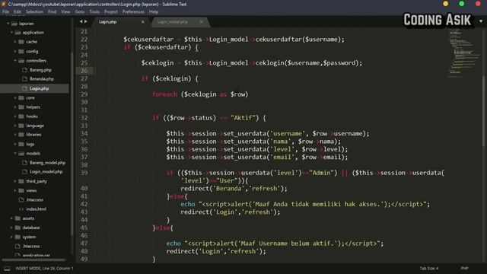487x274 pixels.
Task: Go to next tab with right arrow
Action: click(x=86, y=21)
